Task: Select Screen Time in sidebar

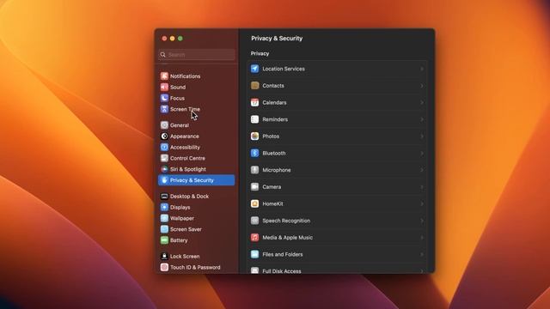Action: (x=197, y=109)
